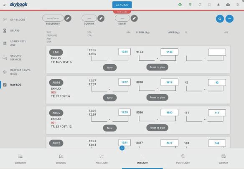This screenshot has height=169, width=244.
Task: Click the ATA field showing 12:39
Action: pyautogui.click(x=125, y=112)
